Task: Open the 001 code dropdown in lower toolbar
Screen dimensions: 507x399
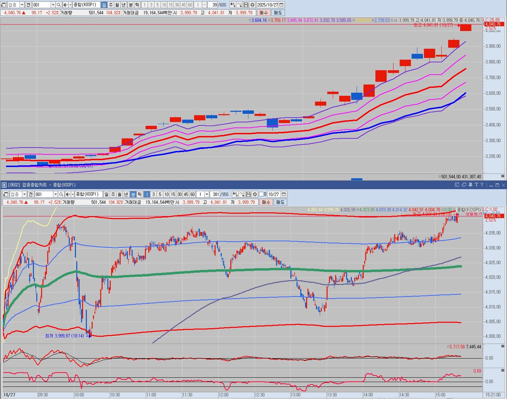Action: coord(55,194)
